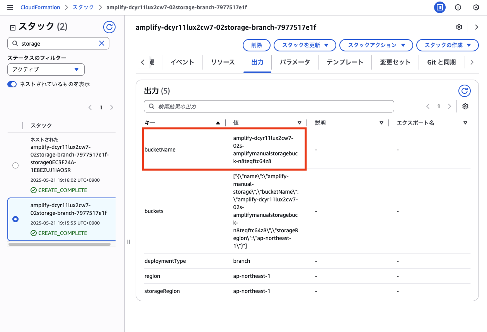Open スタック breadcrumb link
The width and height of the screenshot is (487, 332).
point(83,7)
